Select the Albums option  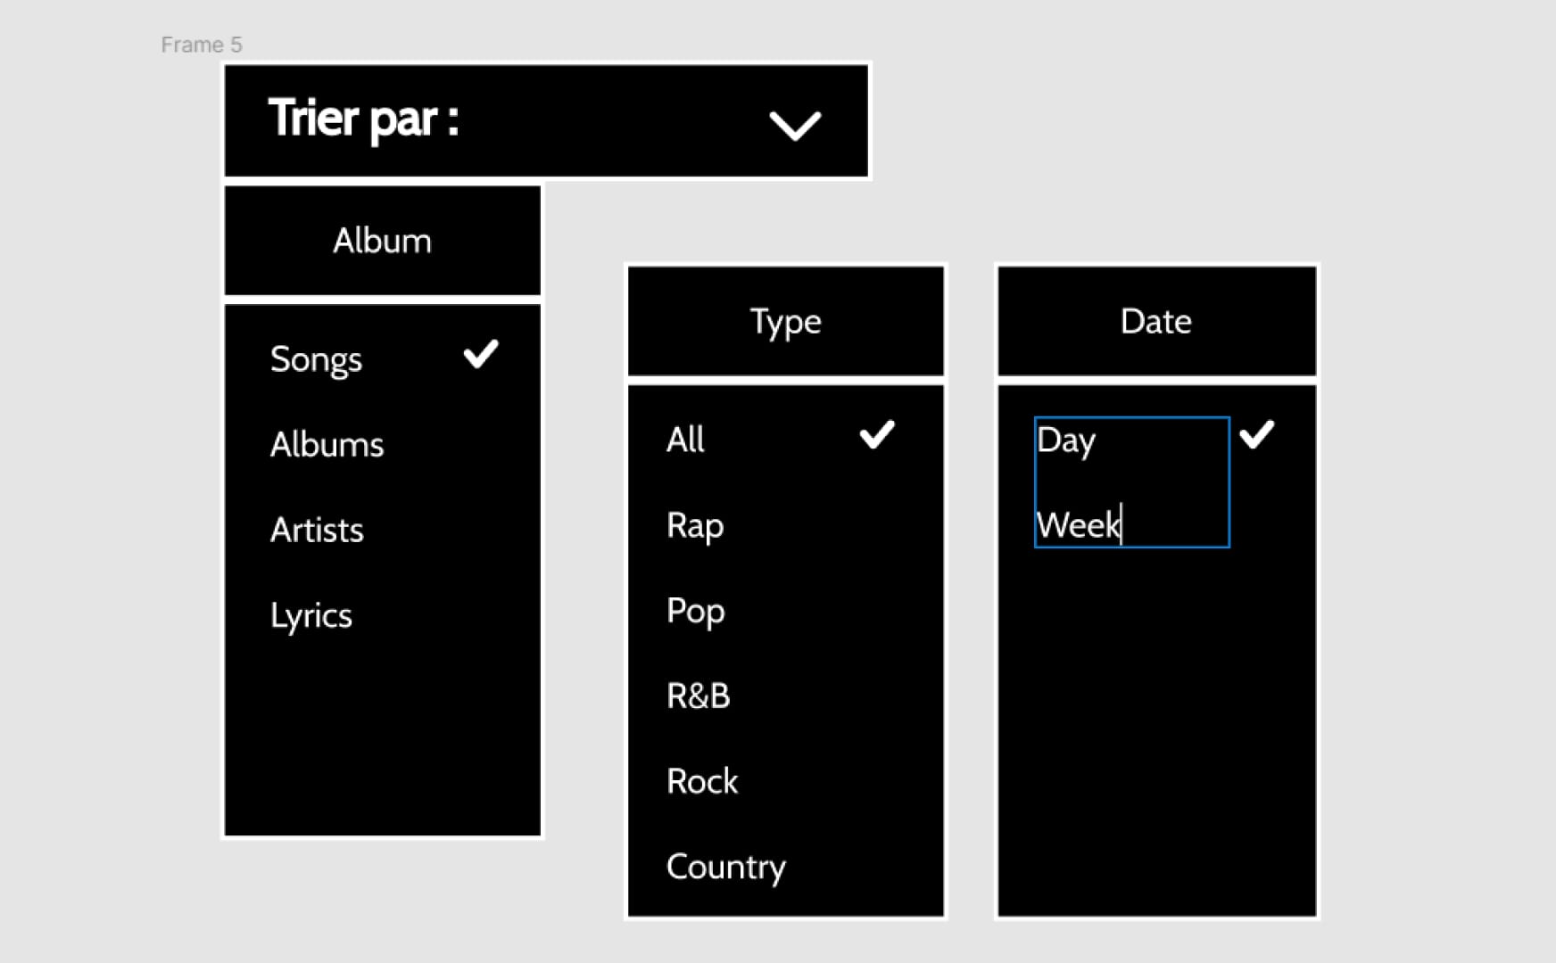coord(327,444)
